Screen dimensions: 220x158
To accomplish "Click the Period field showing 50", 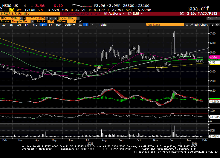I will 51,21.
